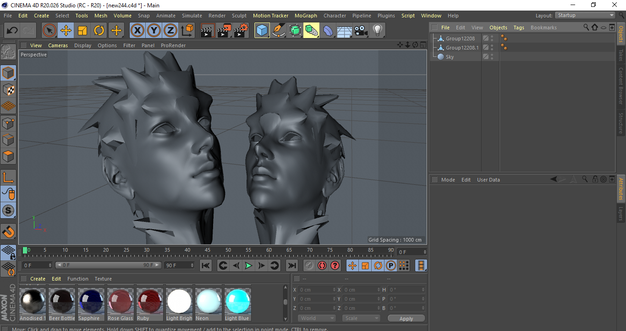This screenshot has height=331, width=626.
Task: Click the X position input field
Action: [317, 290]
